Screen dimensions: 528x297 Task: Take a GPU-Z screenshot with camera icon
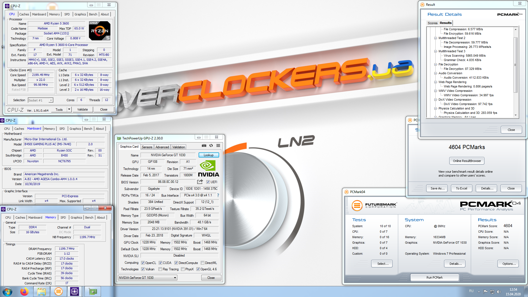pyautogui.click(x=204, y=146)
